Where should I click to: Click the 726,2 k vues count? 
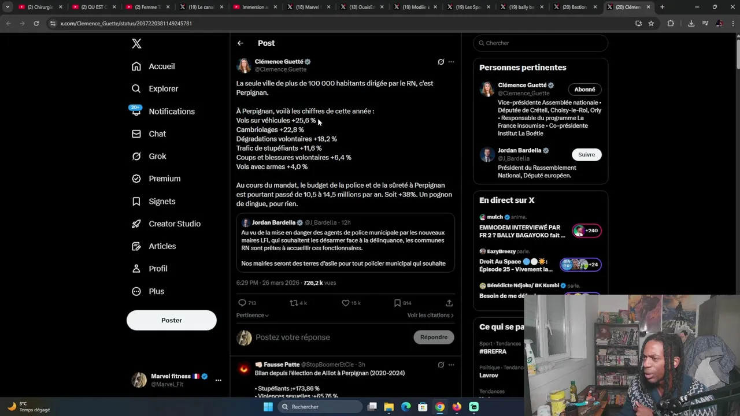pos(320,283)
